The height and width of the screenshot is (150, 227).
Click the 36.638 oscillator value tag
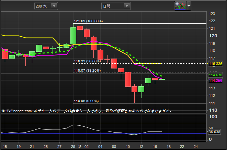214,132
